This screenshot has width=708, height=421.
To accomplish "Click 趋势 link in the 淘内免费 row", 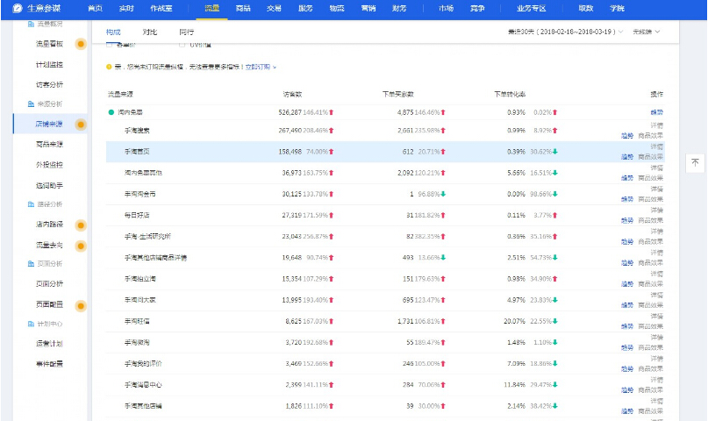I will (656, 112).
